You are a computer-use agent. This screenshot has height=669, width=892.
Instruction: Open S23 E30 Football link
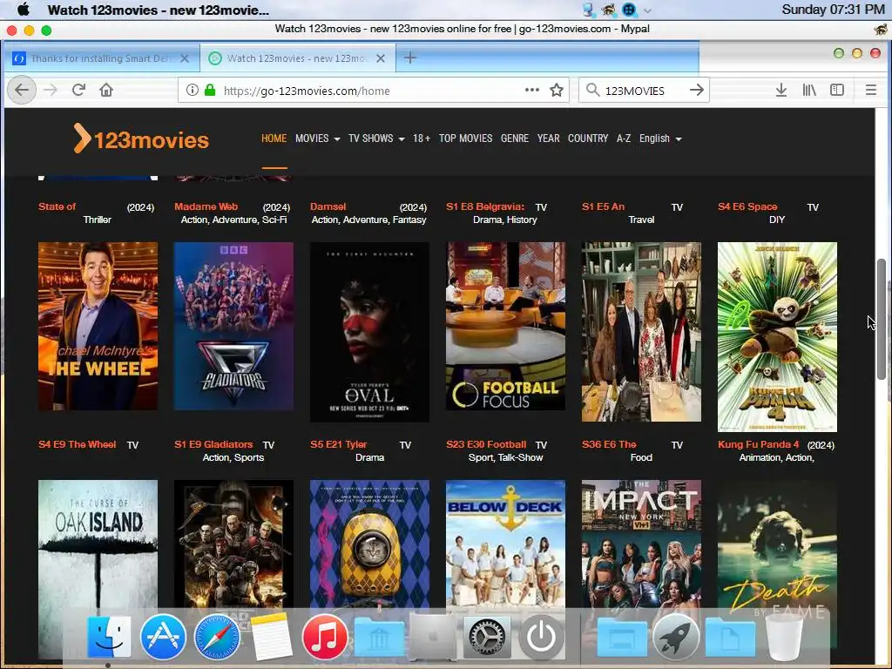click(486, 444)
